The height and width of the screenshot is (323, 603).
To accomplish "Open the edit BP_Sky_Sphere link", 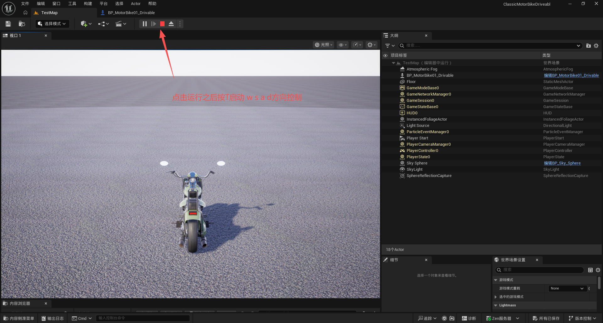I will (562, 163).
